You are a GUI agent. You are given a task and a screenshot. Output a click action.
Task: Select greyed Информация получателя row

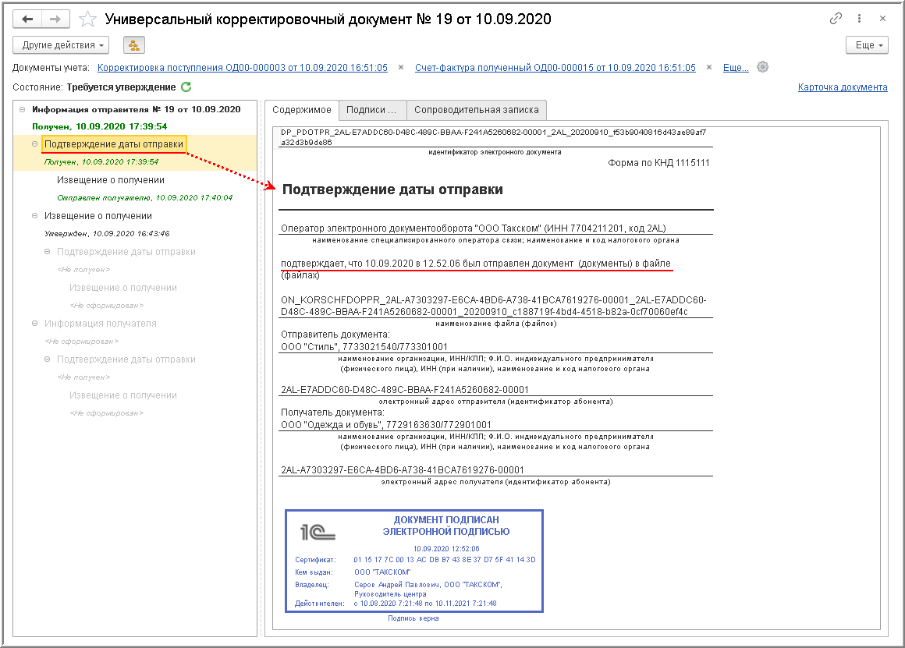(x=101, y=323)
